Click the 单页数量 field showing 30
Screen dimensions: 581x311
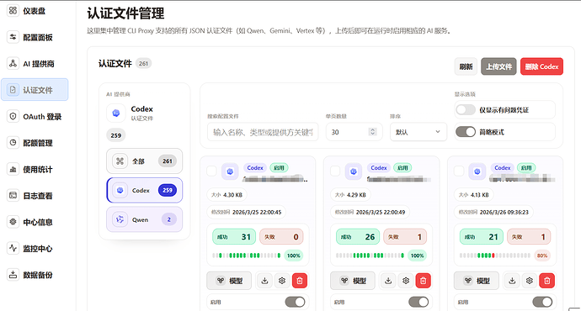click(x=354, y=132)
